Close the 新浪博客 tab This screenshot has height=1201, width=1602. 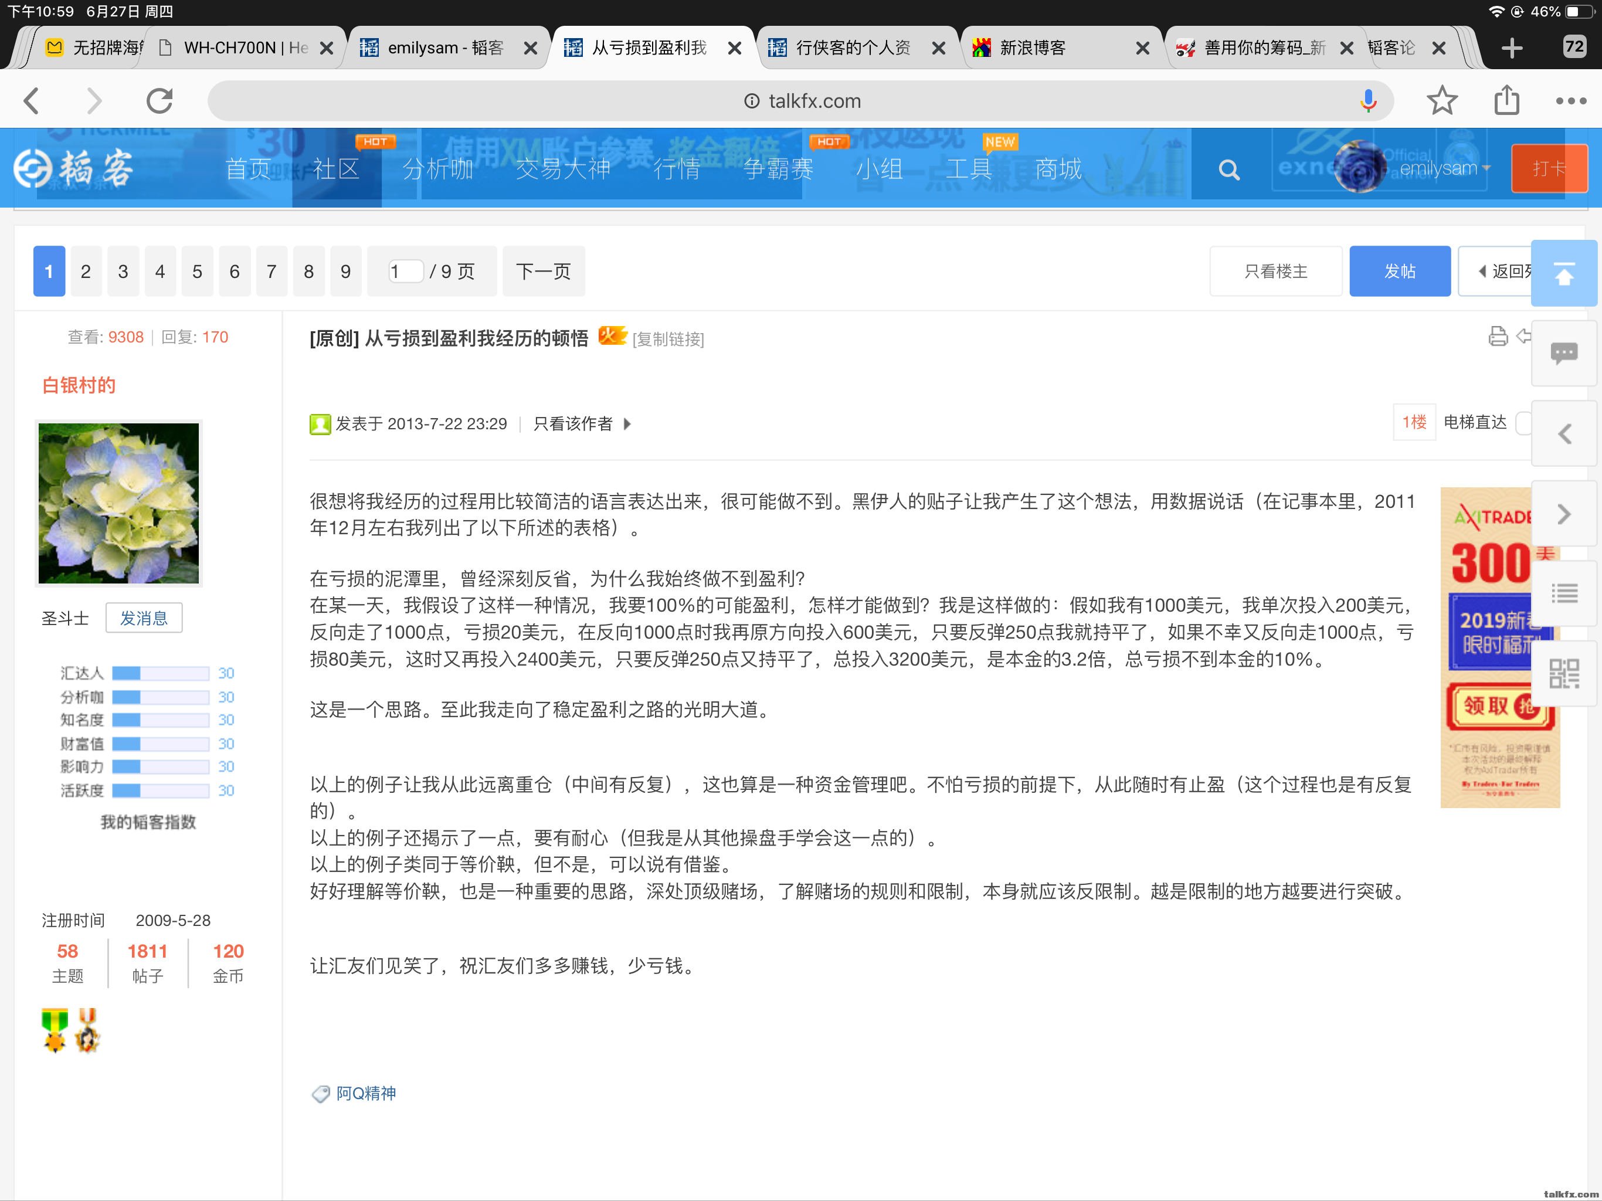(x=1142, y=49)
